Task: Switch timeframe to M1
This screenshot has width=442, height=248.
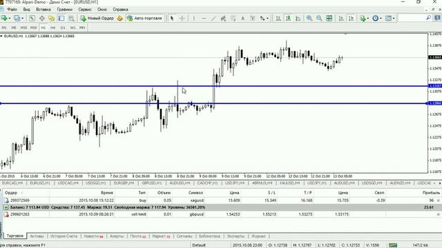Action: tap(4, 28)
